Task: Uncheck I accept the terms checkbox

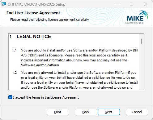Action: pyautogui.click(x=10, y=97)
